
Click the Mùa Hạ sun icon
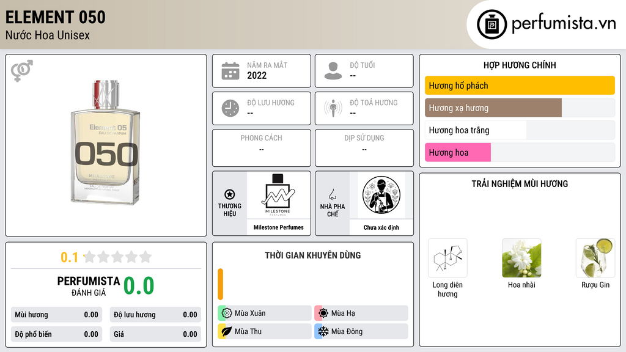coord(323,313)
